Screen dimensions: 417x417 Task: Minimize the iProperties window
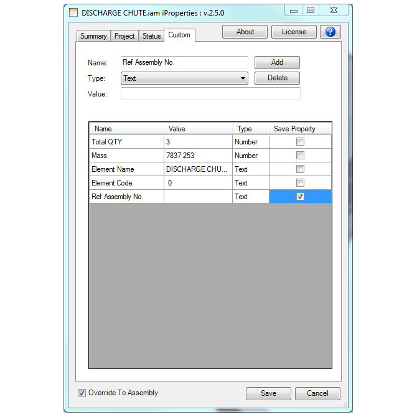tap(294, 11)
